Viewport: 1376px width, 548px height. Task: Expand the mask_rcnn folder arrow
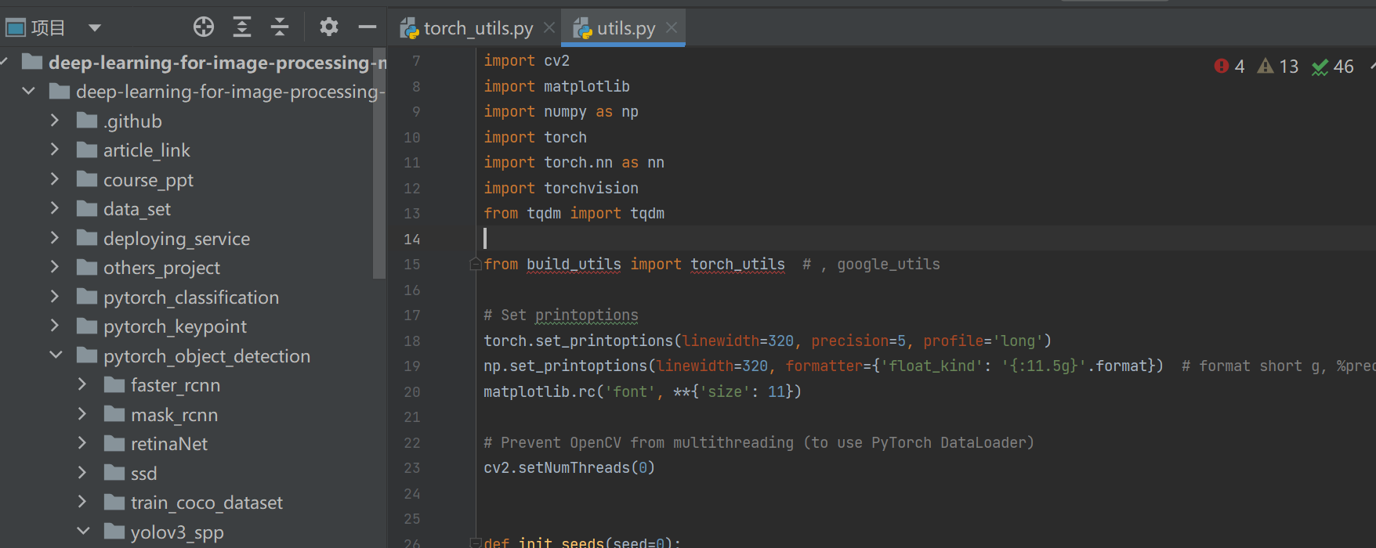click(81, 414)
